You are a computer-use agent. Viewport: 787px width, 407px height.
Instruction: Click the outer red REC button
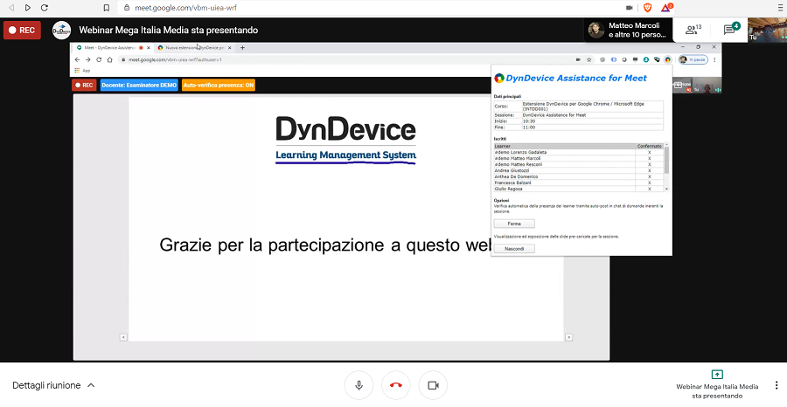[22, 30]
